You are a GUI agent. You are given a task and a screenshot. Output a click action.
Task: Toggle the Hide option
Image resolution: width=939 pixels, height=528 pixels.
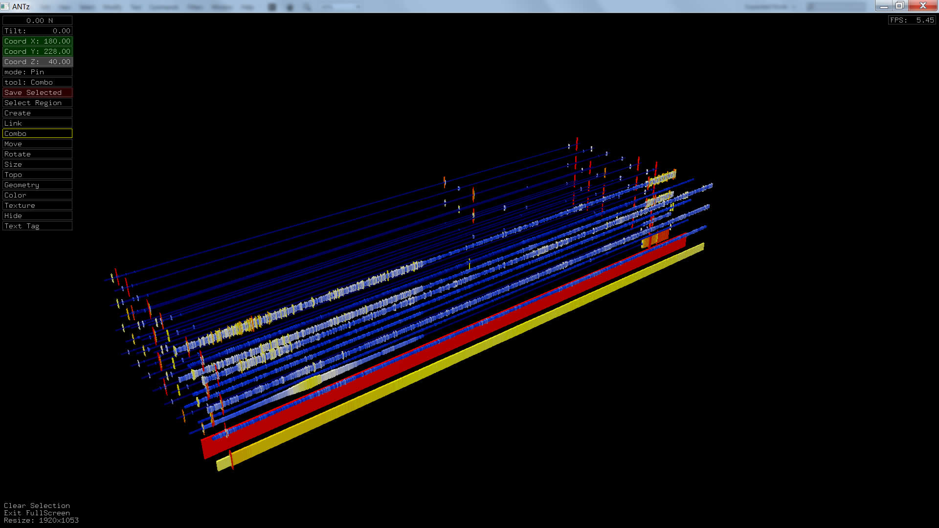[x=37, y=216]
